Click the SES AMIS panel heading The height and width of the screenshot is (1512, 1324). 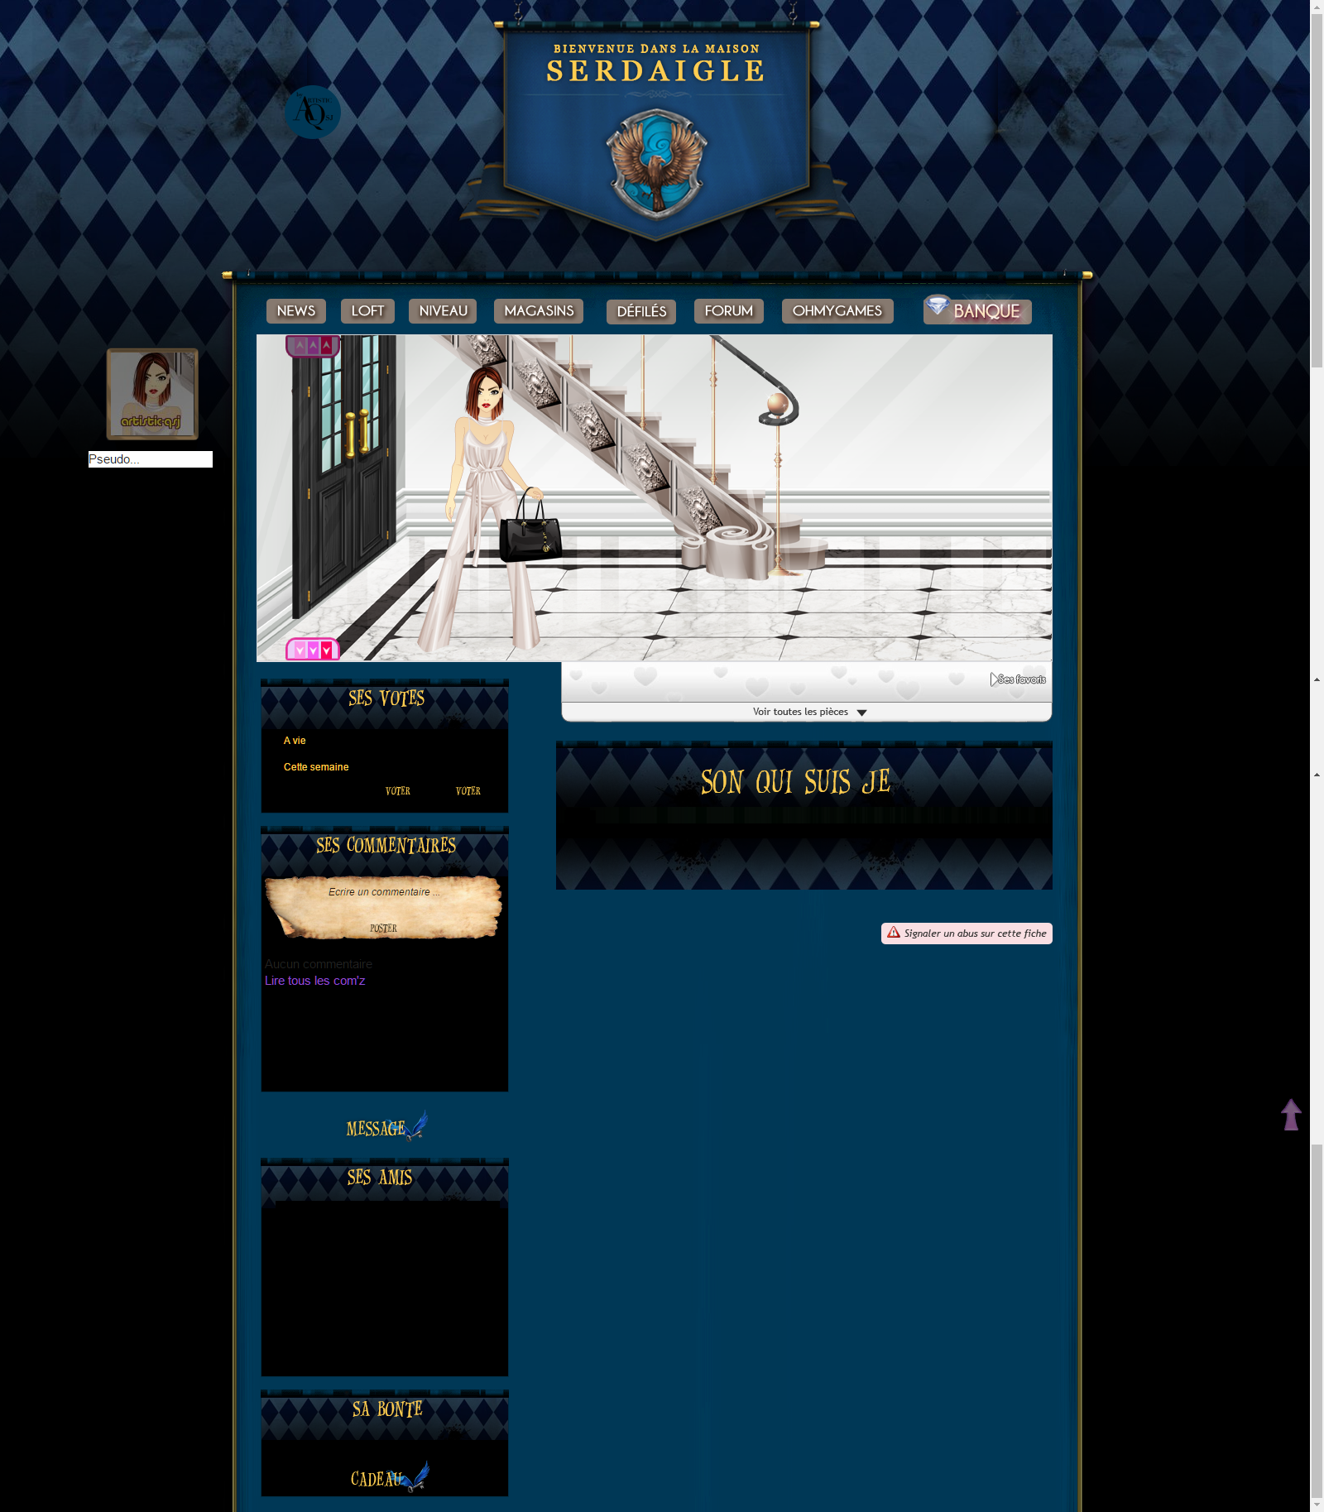tap(380, 1178)
